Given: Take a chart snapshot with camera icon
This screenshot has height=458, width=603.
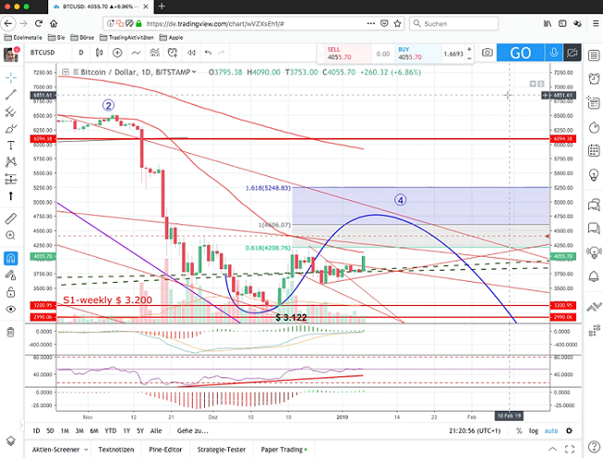Looking at the screenshot, I should click(x=487, y=53).
